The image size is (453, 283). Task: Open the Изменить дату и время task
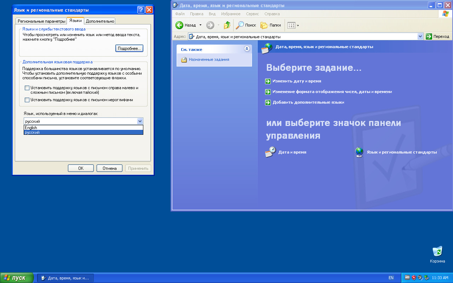(x=297, y=81)
